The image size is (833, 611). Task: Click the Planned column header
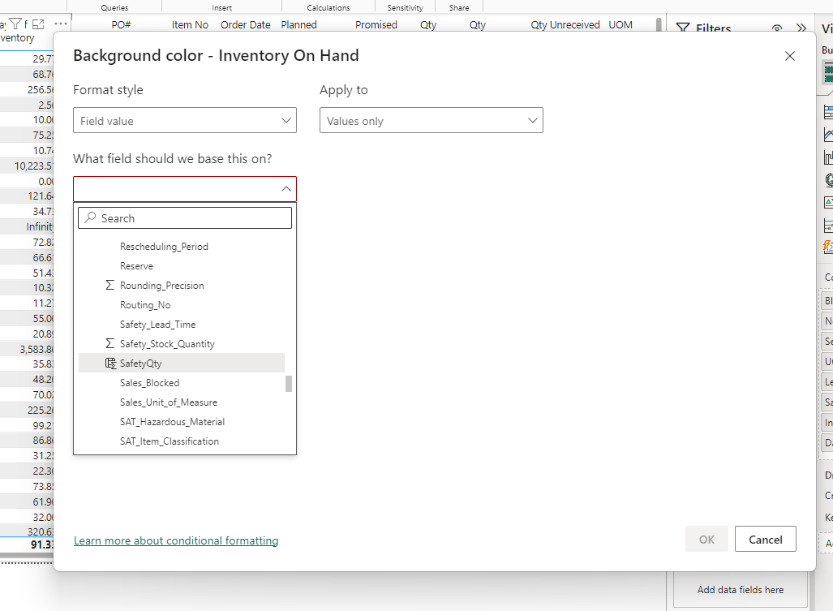pyautogui.click(x=298, y=25)
